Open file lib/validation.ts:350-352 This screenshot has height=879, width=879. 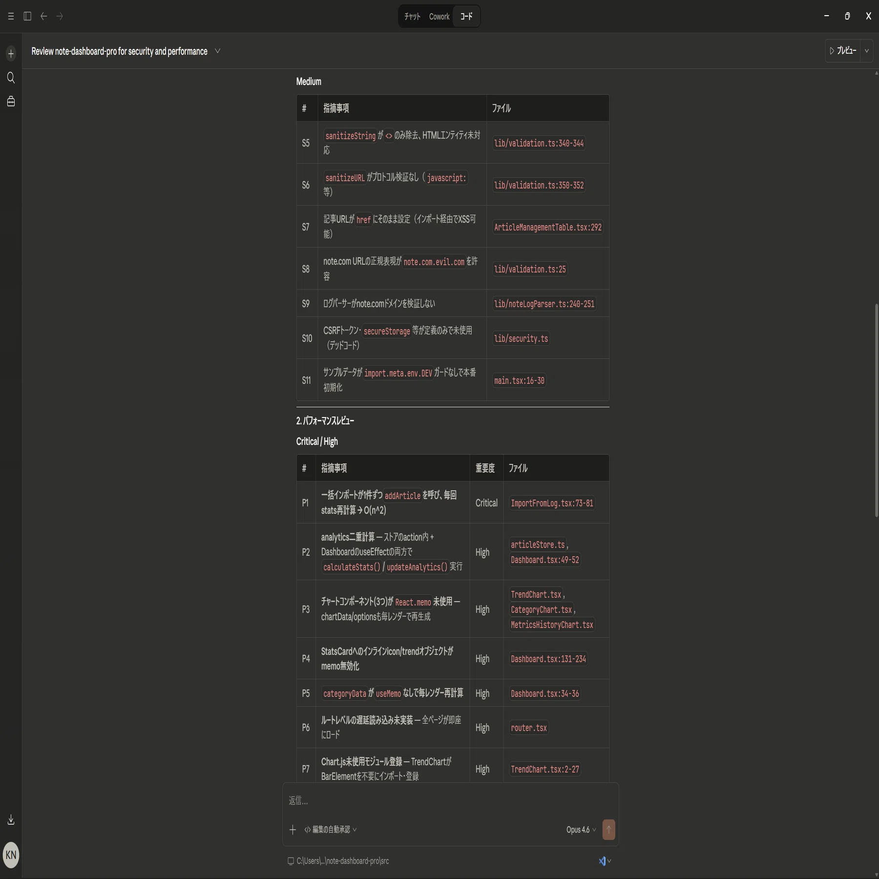(539, 185)
